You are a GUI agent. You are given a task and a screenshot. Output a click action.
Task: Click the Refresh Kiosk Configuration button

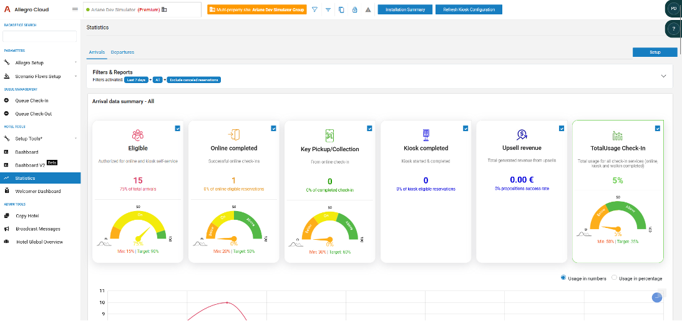469,9
